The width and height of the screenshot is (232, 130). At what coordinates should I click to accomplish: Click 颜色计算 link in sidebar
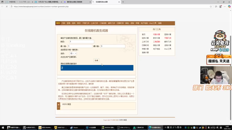click(x=156, y=45)
